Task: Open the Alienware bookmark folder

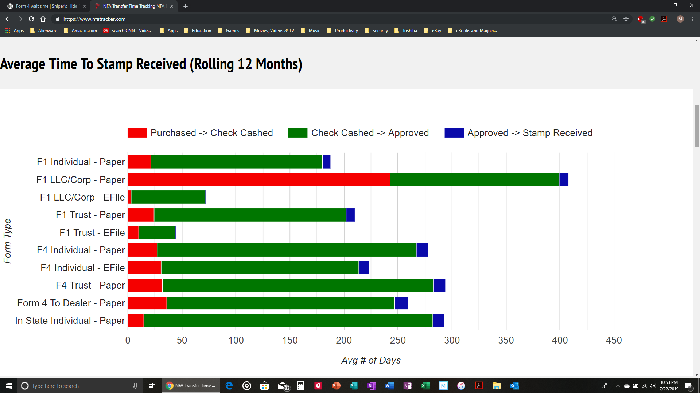Action: (x=44, y=31)
